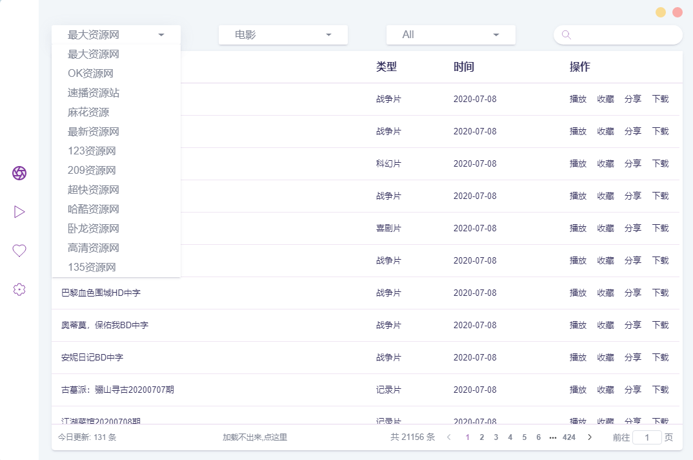Click 收藏 for 古墓派：骊山寻古20200707期

click(x=605, y=390)
